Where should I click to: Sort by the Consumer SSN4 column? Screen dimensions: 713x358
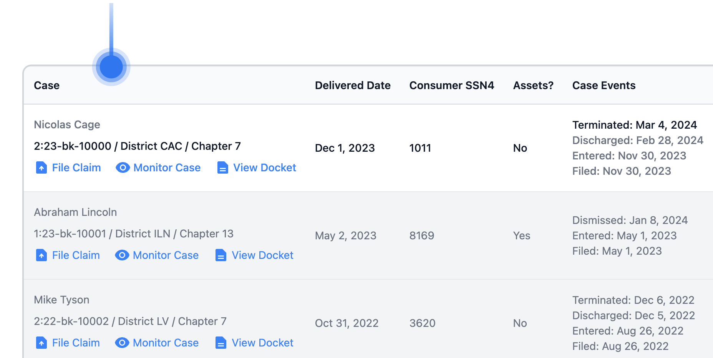tap(452, 85)
